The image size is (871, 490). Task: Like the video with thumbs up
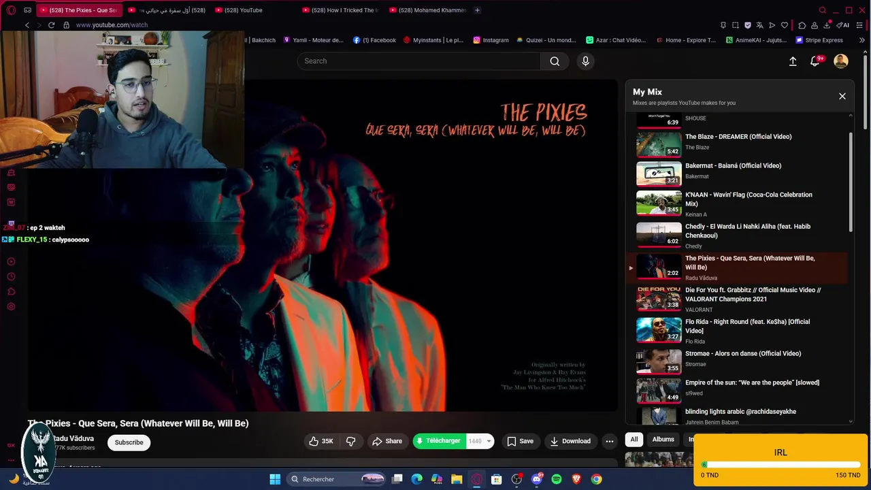(x=321, y=441)
